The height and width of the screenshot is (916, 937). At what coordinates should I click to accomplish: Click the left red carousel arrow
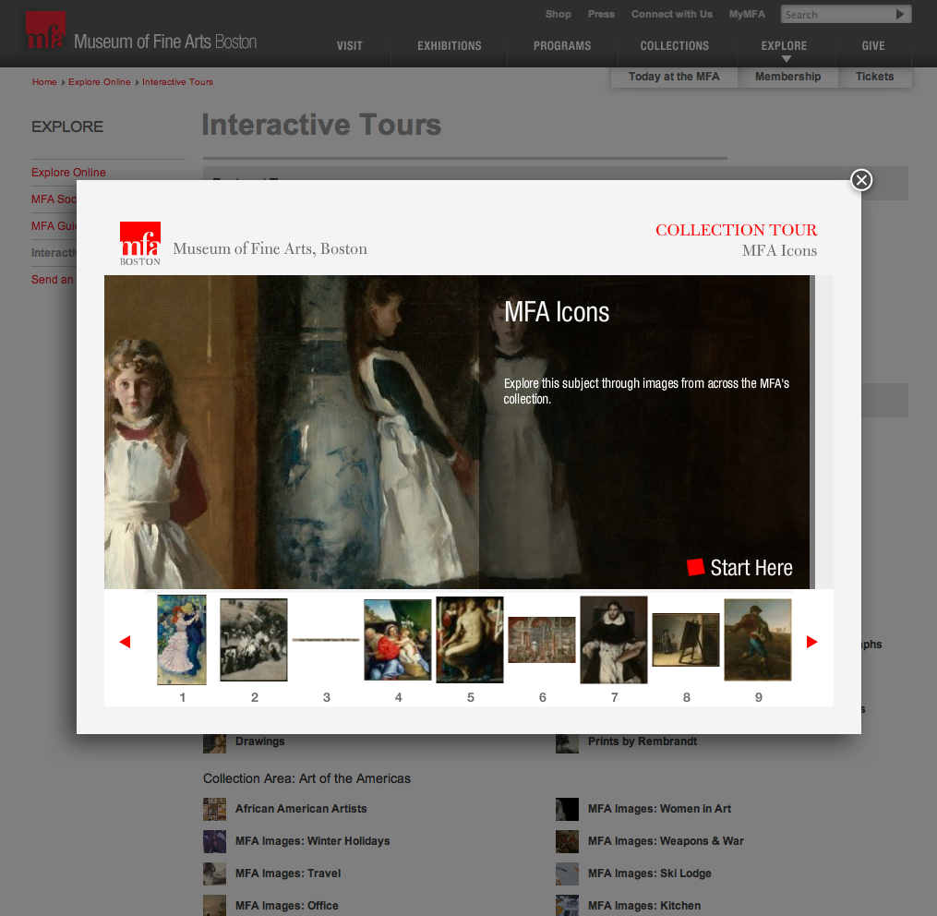click(x=125, y=642)
